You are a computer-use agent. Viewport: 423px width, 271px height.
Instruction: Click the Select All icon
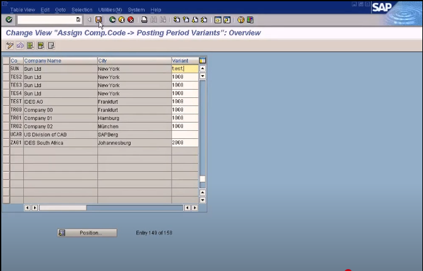tap(30, 45)
